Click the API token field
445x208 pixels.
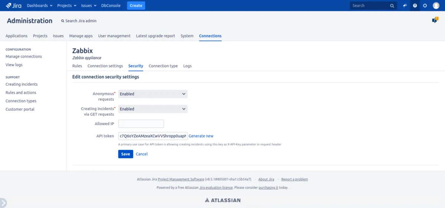click(153, 136)
